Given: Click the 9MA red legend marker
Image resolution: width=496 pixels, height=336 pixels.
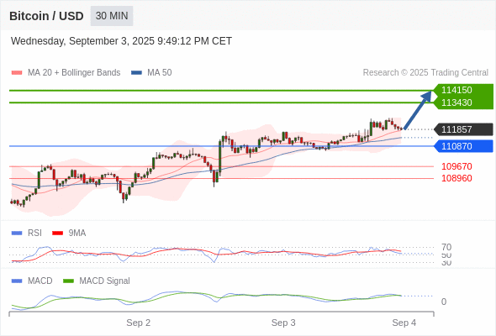Looking at the screenshot, I should [57, 234].
